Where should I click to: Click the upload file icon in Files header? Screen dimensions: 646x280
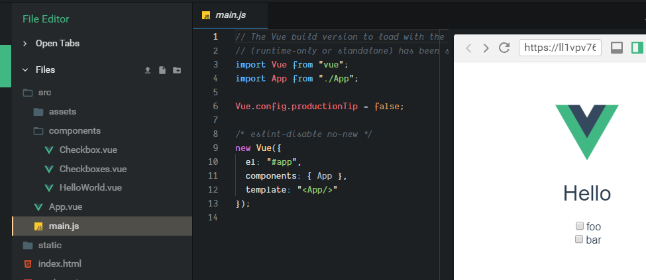[x=148, y=70]
